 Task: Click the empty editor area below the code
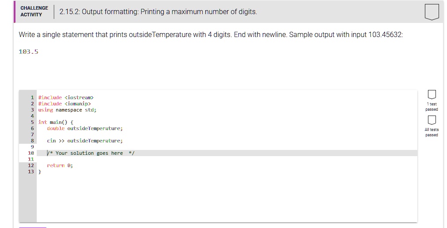click(221, 198)
